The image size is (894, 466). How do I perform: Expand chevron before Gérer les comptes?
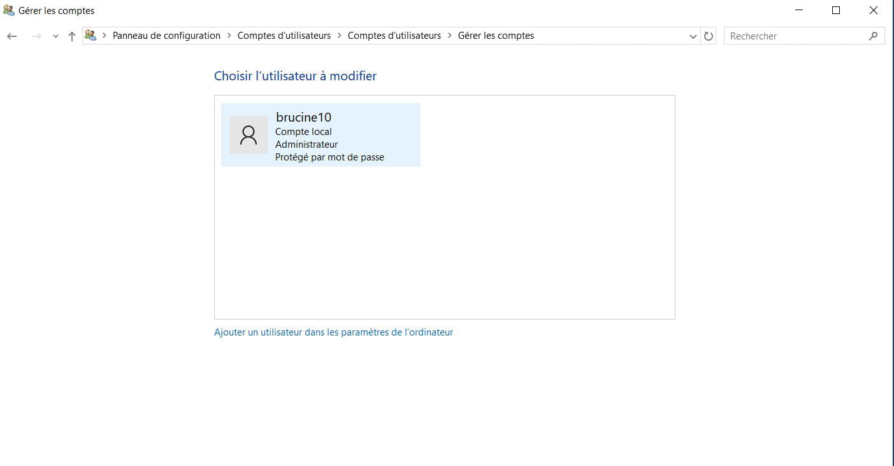[450, 36]
